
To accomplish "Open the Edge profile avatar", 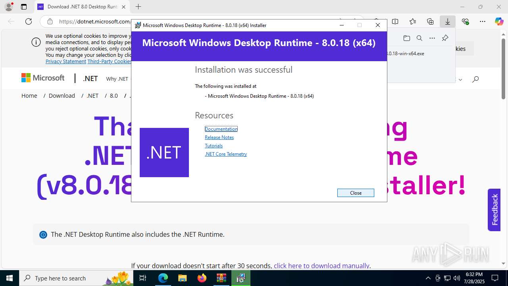I will (9, 7).
